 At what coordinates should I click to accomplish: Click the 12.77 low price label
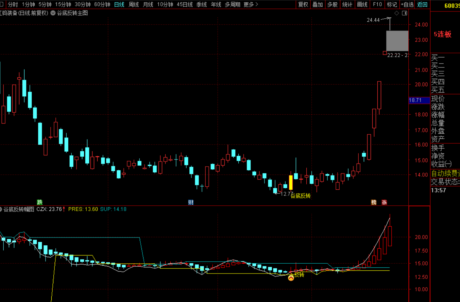click(x=287, y=194)
